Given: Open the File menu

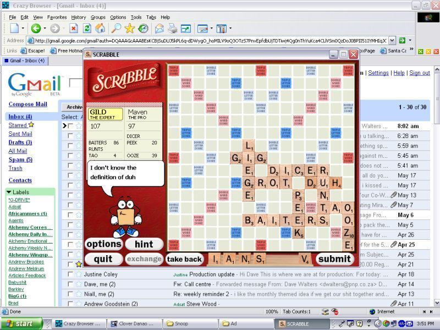Looking at the screenshot, I should pos(13,17).
